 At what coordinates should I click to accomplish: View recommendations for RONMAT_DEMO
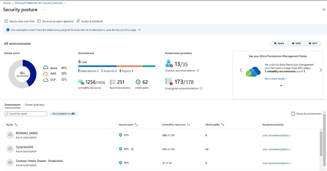(x=277, y=135)
